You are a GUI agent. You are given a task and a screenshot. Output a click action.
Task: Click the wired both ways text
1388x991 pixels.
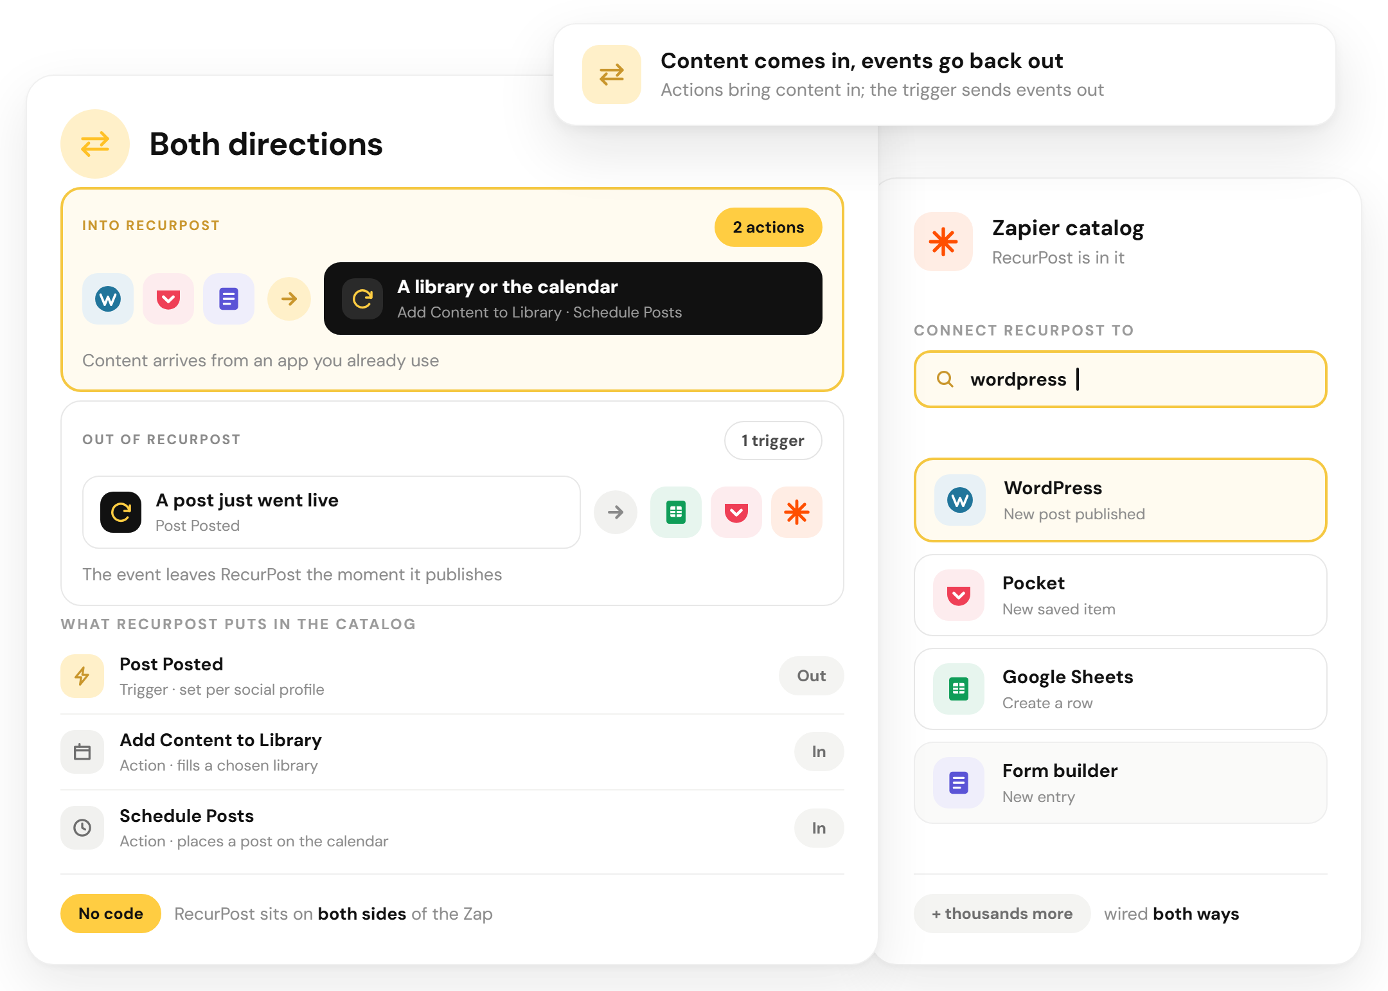[1171, 914]
